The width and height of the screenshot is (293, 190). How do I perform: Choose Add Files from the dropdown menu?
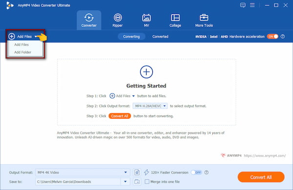tap(21, 44)
